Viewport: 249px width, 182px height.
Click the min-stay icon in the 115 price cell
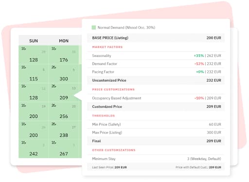coord(24,67)
